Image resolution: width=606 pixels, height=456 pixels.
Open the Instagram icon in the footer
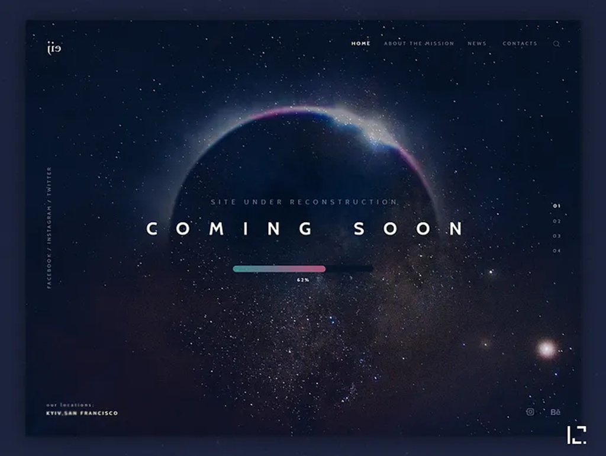click(x=530, y=412)
